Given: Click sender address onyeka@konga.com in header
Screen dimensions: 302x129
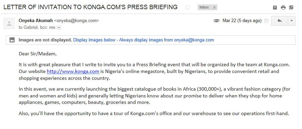Looking at the screenshot, I should coord(77,21).
